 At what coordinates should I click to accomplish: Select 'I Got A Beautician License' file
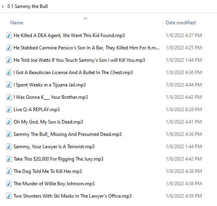click(x=73, y=73)
